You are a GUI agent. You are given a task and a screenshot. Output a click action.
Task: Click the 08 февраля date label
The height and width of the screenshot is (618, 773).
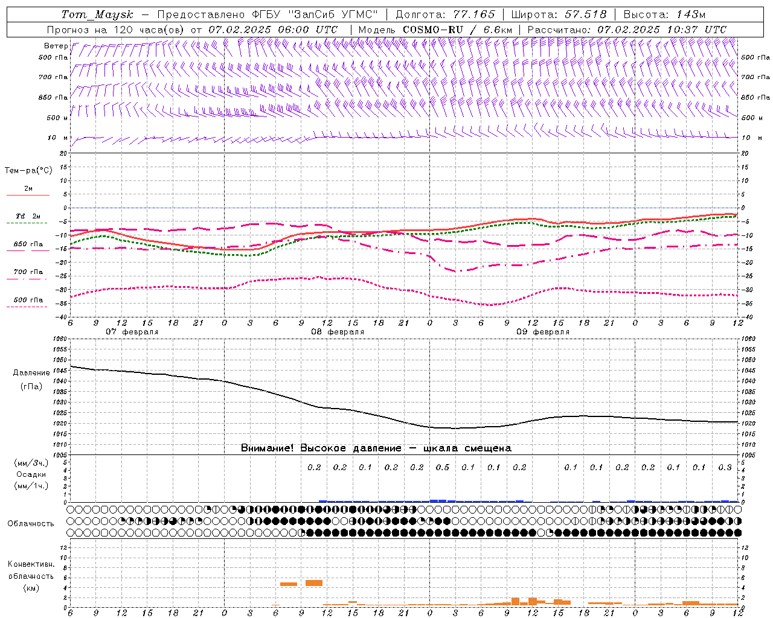point(338,332)
